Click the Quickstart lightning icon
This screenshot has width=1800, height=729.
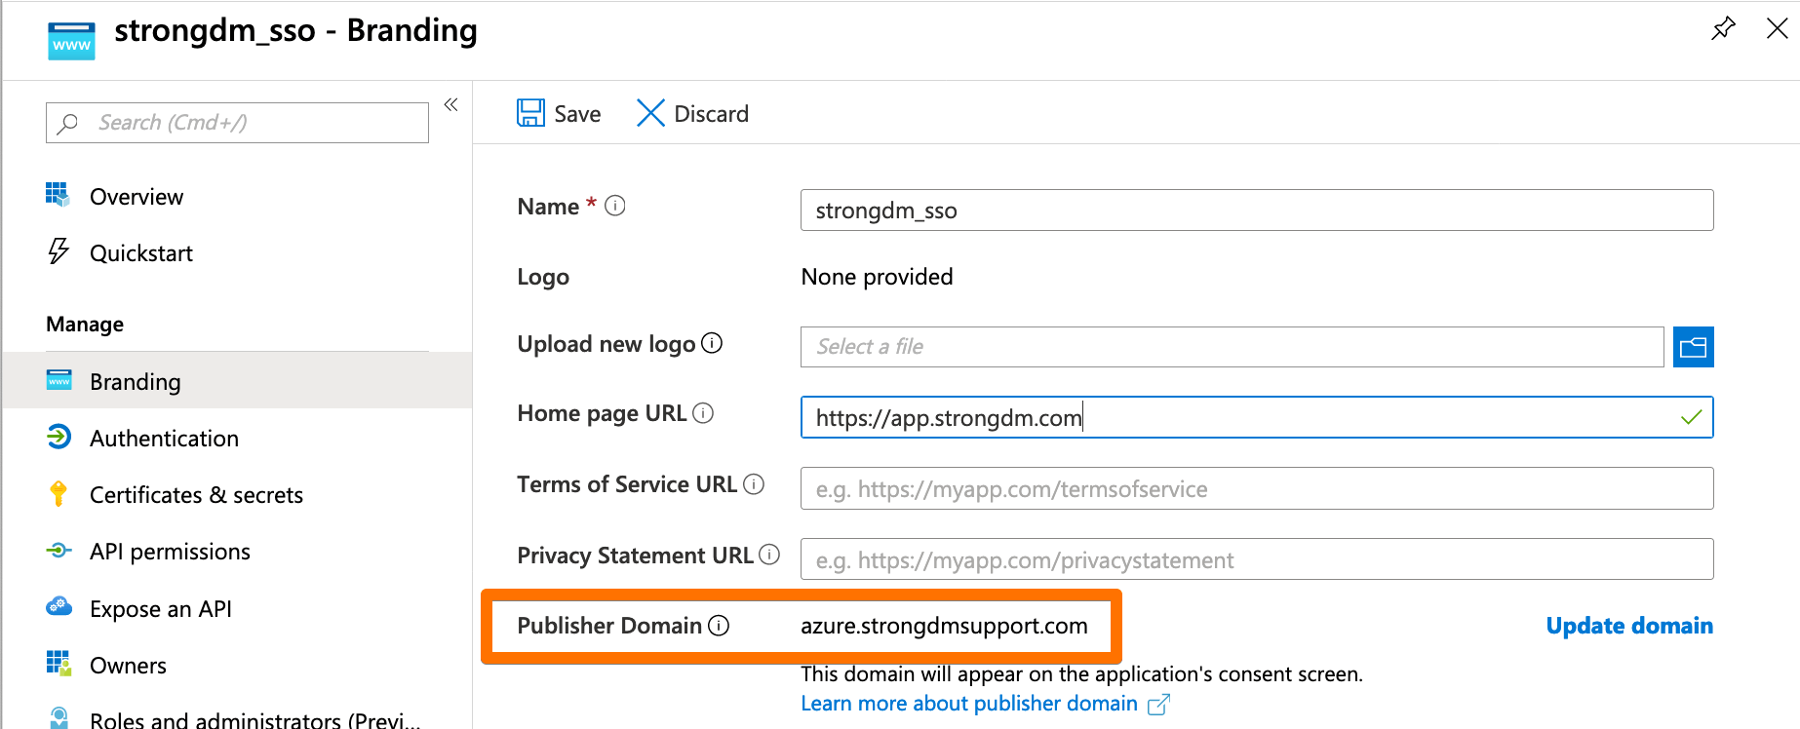pyautogui.click(x=59, y=251)
